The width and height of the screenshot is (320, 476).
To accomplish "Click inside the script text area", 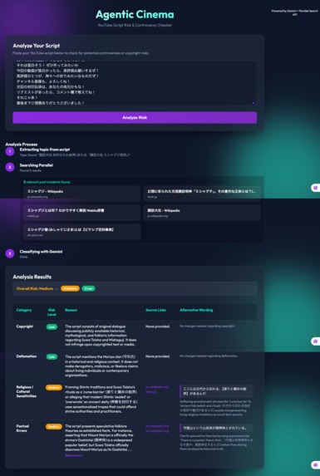I will (x=135, y=83).
